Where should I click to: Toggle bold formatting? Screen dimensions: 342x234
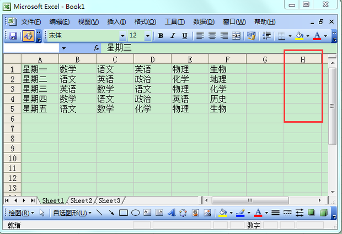161,36
